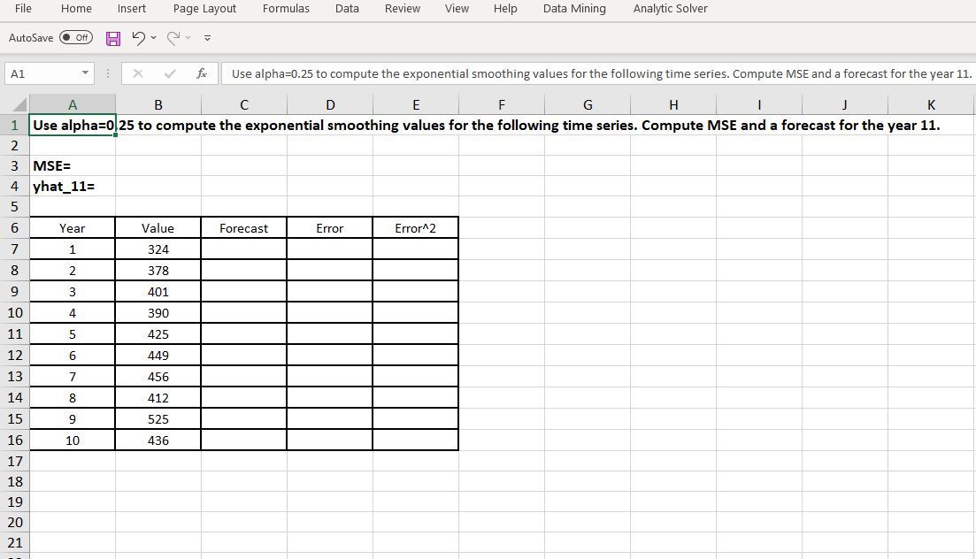Open the Customize Quick Access Toolbar chevron
Screen dimensions: 976x559
click(x=207, y=39)
